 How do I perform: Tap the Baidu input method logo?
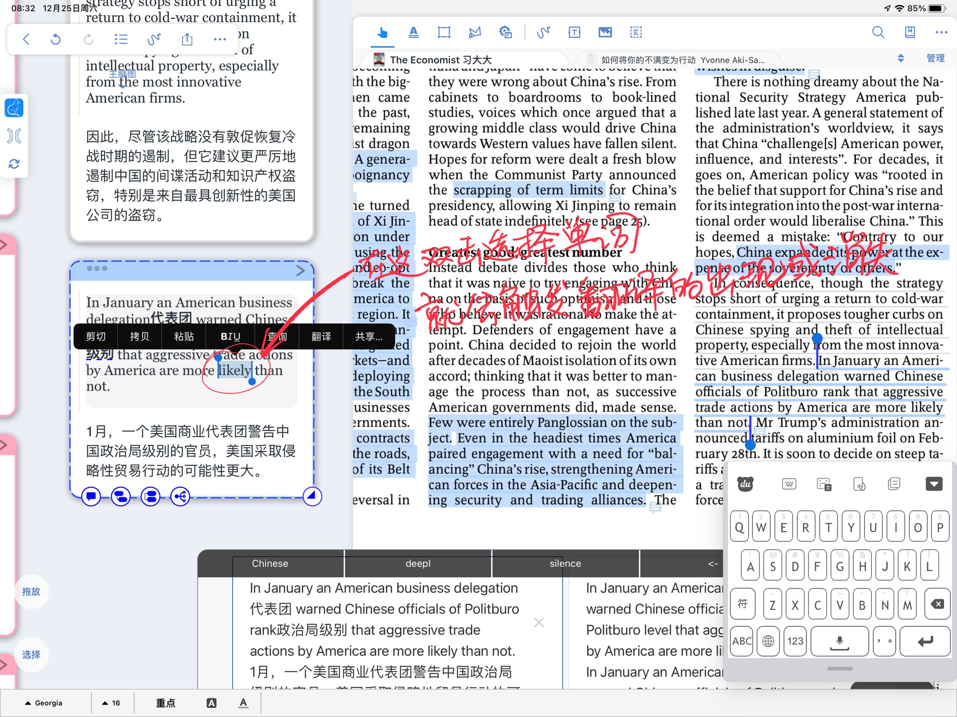[x=745, y=484]
